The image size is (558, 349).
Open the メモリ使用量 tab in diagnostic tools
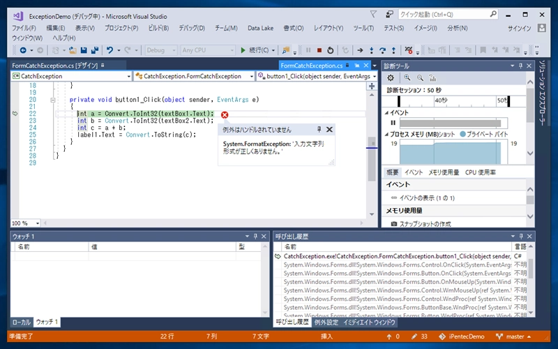click(x=444, y=172)
